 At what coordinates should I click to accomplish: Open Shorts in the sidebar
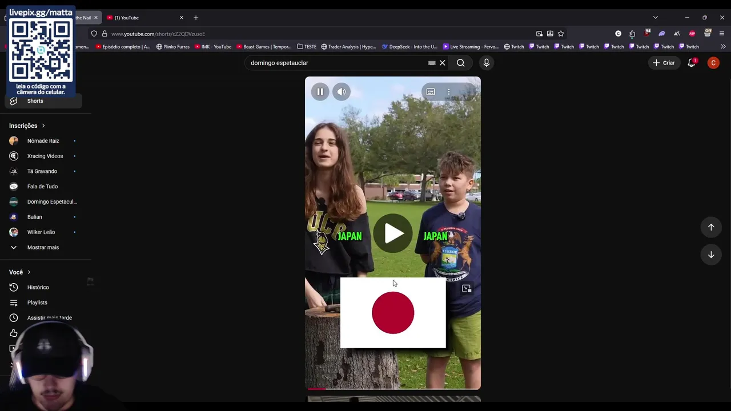pyautogui.click(x=43, y=101)
